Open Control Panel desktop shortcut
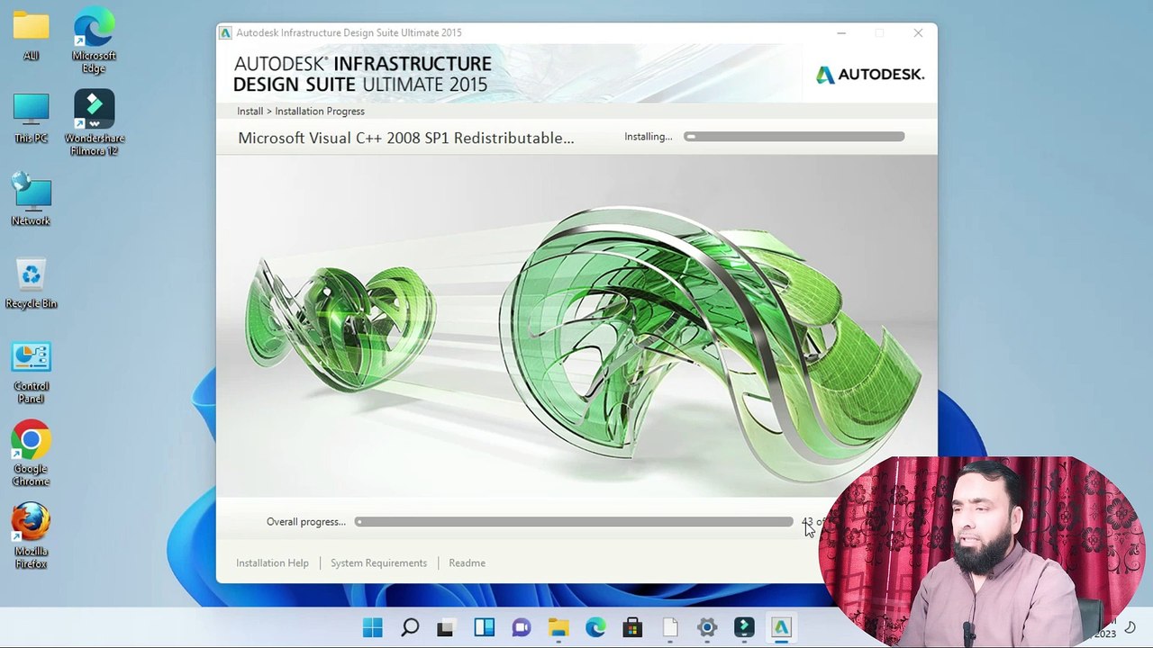Viewport: 1153px width, 648px height. click(31, 372)
